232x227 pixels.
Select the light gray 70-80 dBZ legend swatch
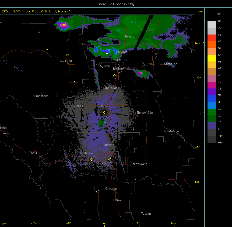click(x=212, y=25)
